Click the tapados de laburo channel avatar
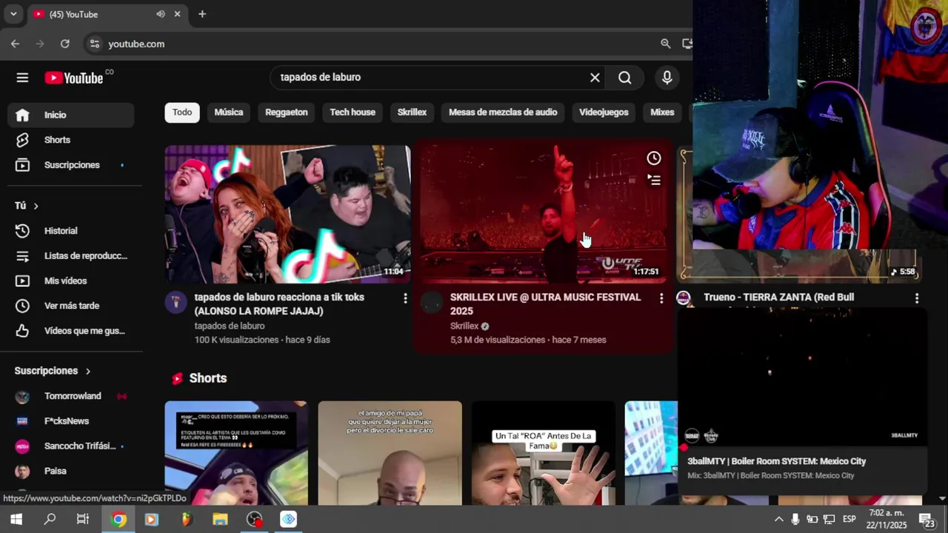 pos(176,302)
